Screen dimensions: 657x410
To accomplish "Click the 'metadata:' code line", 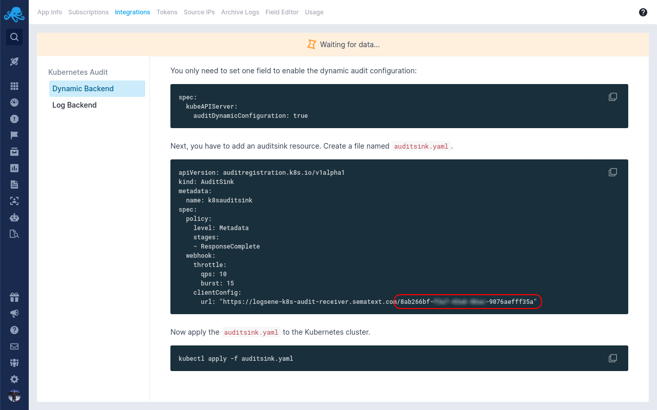I will pos(195,191).
